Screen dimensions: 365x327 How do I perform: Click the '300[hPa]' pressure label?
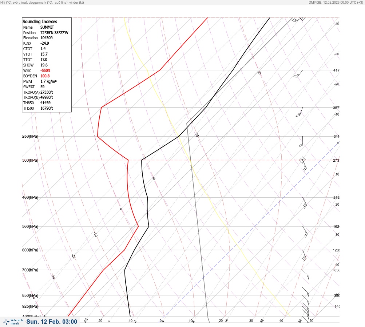pos(30,160)
